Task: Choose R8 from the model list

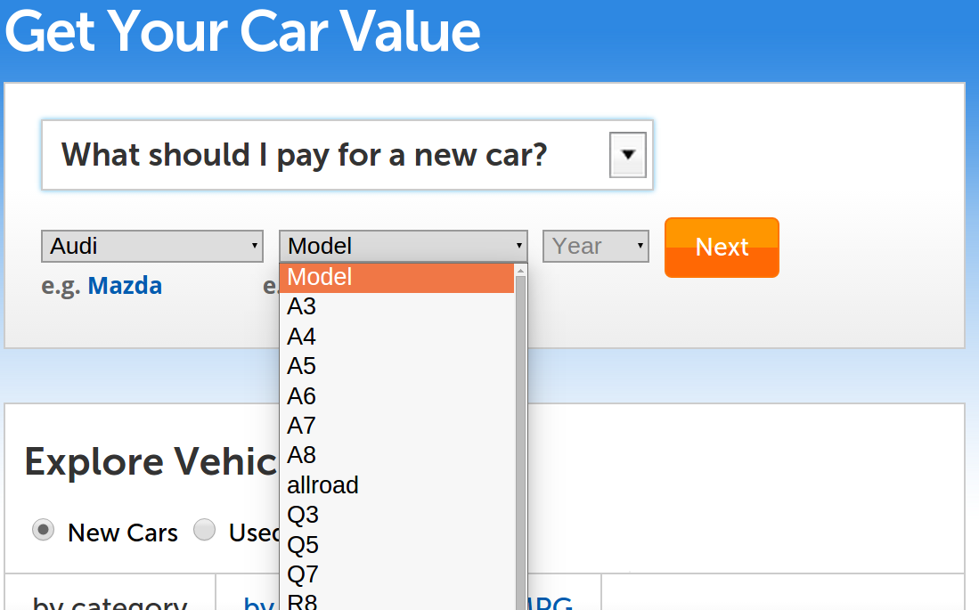Action: pyautogui.click(x=396, y=600)
